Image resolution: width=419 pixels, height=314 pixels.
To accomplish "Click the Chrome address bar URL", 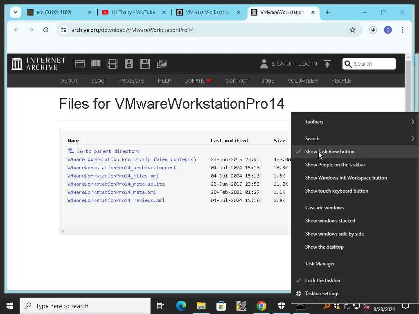I will point(133,30).
